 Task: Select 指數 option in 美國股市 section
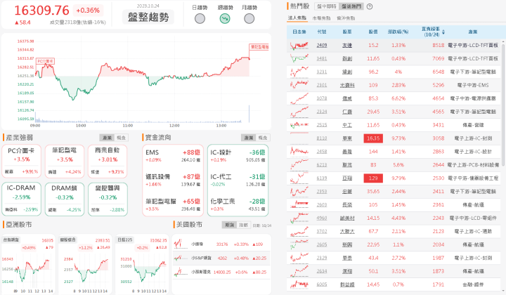(x=243, y=225)
